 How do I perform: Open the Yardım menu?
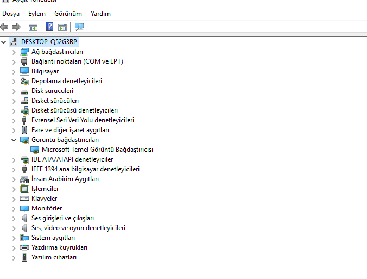coord(100,14)
